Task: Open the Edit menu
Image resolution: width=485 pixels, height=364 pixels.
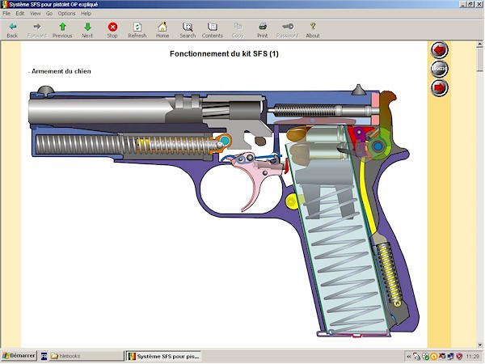Action: [20, 13]
